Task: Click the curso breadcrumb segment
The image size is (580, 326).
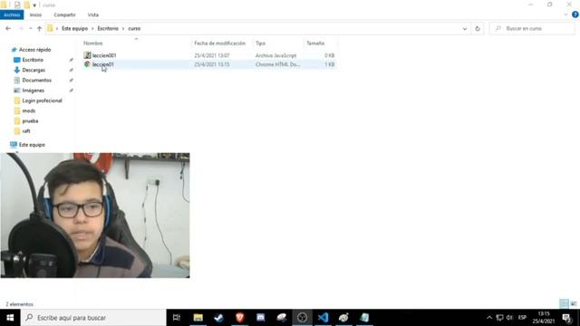Action: pos(134,28)
